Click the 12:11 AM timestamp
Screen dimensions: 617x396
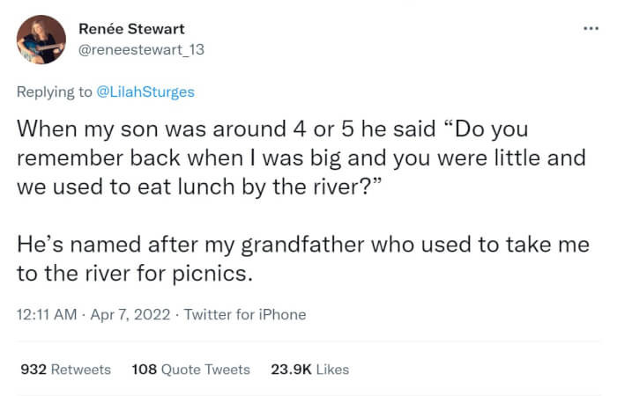[45, 314]
